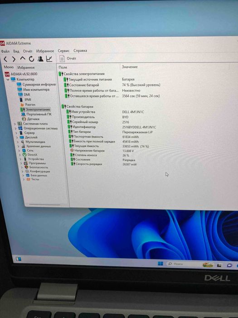
Task: Open DMI tree item
Action: coord(24,94)
